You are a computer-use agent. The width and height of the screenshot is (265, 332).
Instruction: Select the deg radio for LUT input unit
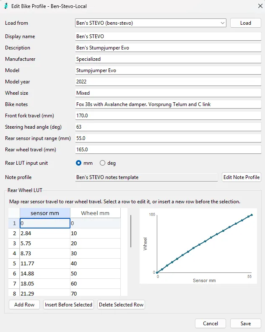click(103, 163)
